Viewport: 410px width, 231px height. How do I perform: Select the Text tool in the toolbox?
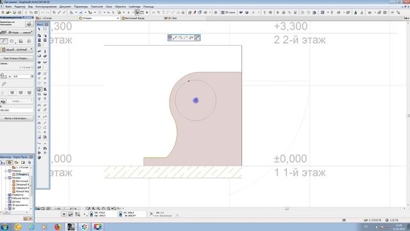pyautogui.click(x=39, y=117)
